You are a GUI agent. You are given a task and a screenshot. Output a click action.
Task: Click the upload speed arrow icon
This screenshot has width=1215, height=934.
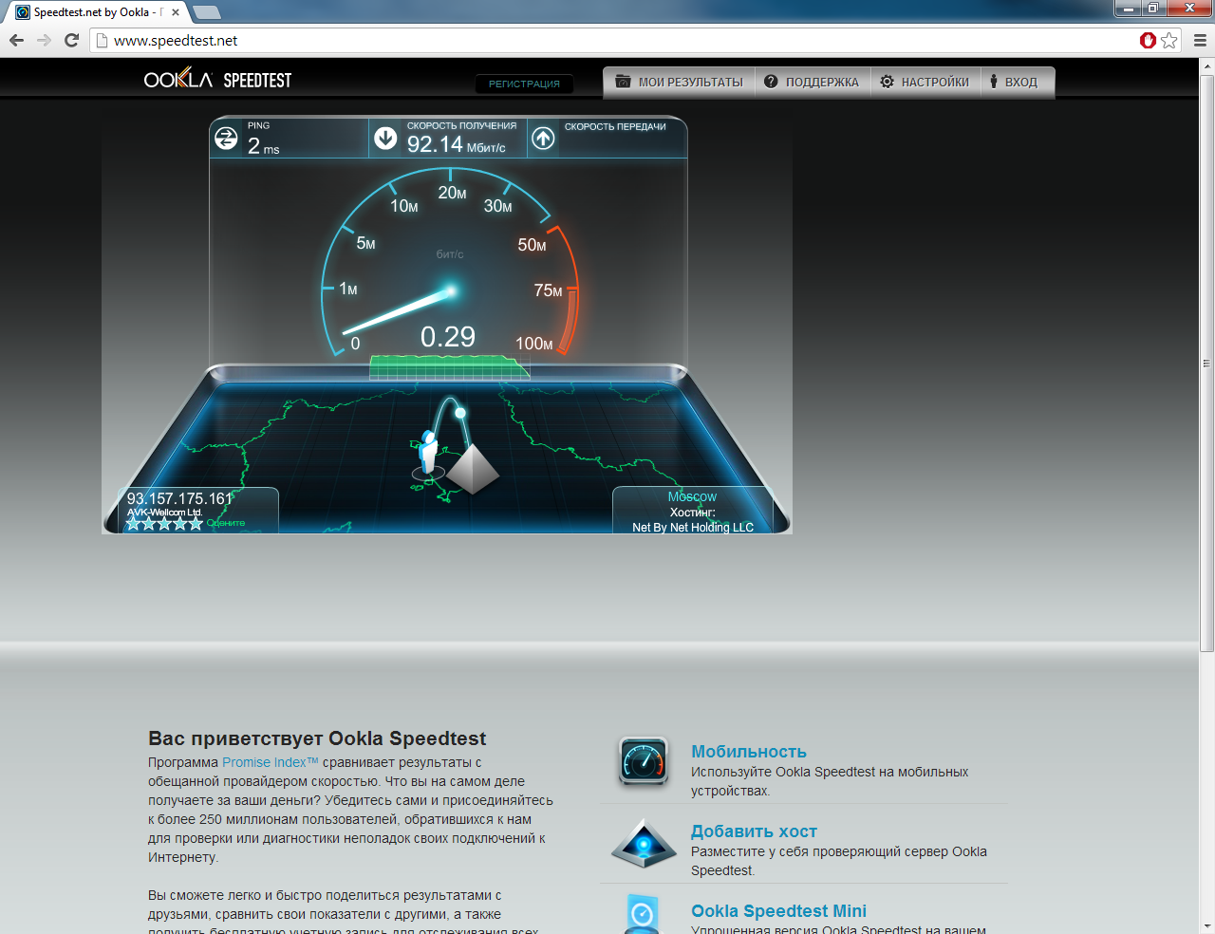point(543,139)
